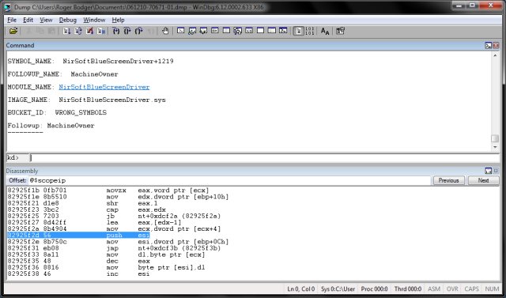The height and width of the screenshot is (298, 506).
Task: Open the Disassembly window icon
Action: pyautogui.click(x=249, y=31)
